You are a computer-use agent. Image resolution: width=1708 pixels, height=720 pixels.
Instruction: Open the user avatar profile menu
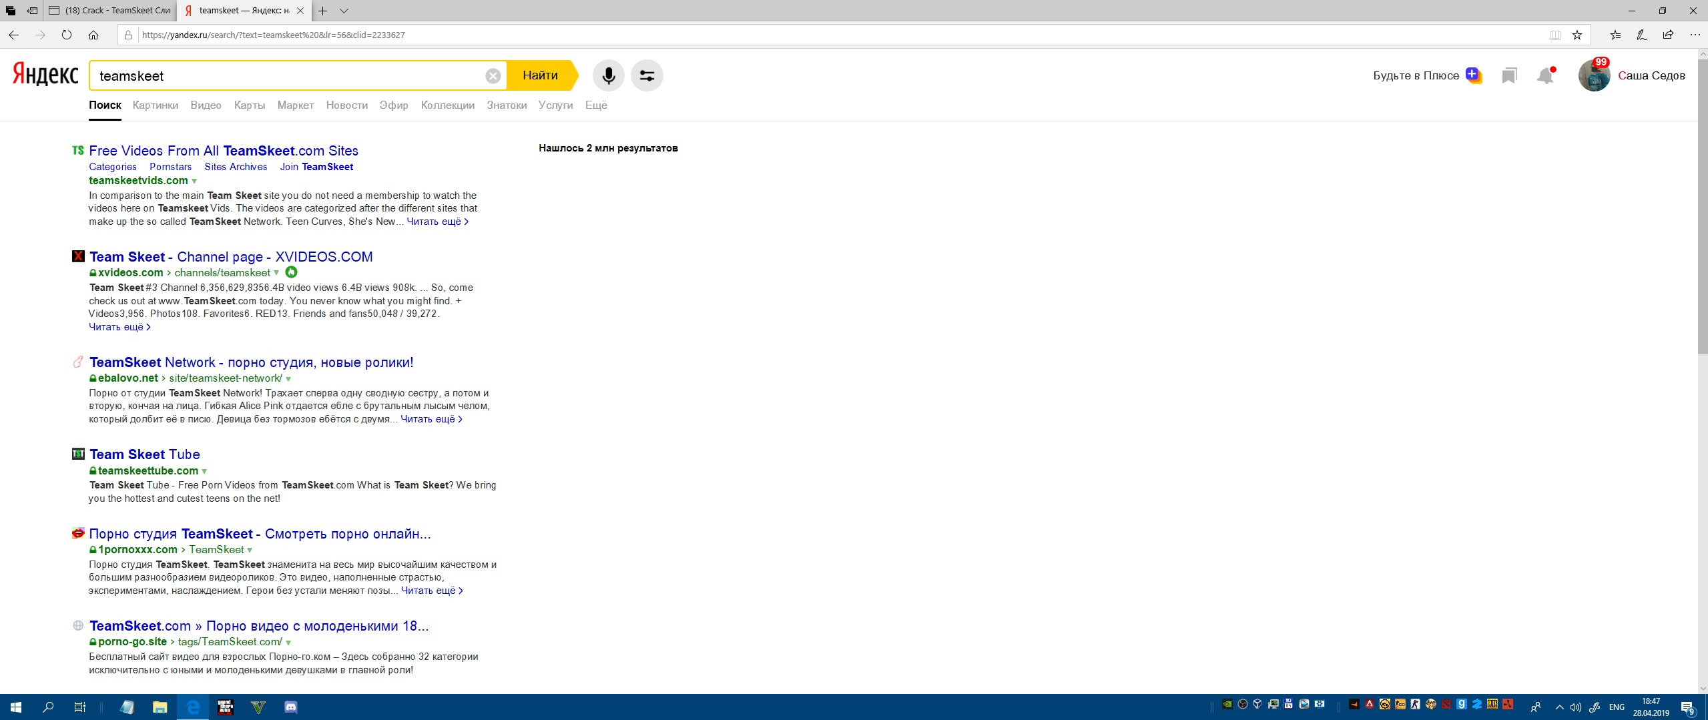click(x=1594, y=75)
